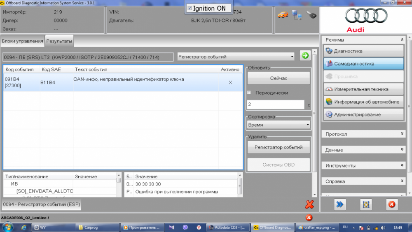Expand the Инструменты section
The width and height of the screenshot is (412, 232).
click(x=364, y=166)
